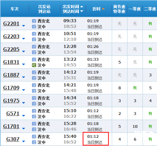Viewport: 157px width, 146px height.
Task: Select G1831's 商务座 count 5
Action: [120, 62]
